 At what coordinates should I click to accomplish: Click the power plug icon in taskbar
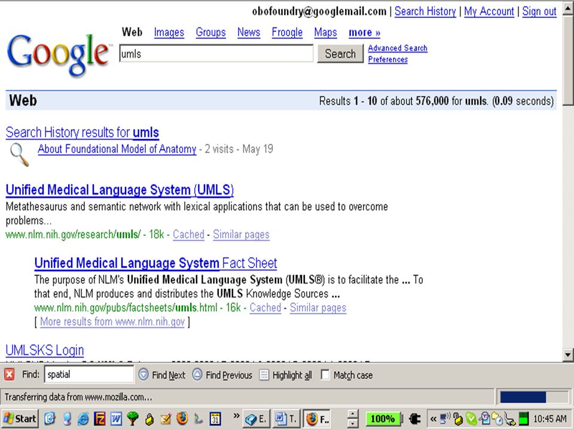coord(415,419)
